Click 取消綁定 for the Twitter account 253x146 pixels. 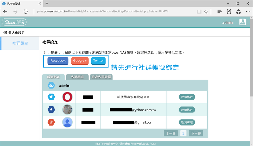(x=187, y=97)
